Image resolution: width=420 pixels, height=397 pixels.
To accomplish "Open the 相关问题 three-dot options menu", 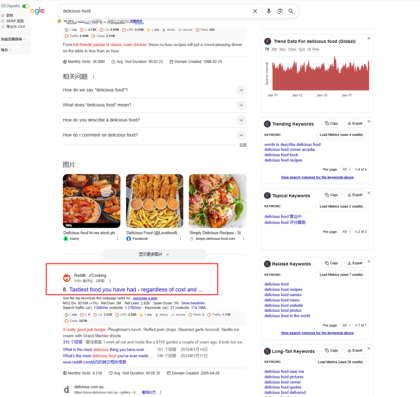I will [x=93, y=77].
